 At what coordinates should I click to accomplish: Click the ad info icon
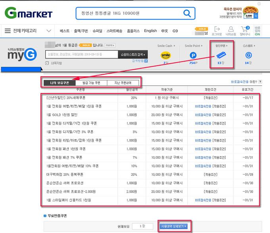(259, 4)
